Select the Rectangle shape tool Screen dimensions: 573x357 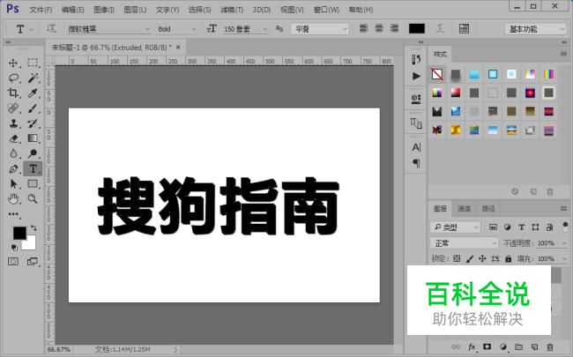33,184
